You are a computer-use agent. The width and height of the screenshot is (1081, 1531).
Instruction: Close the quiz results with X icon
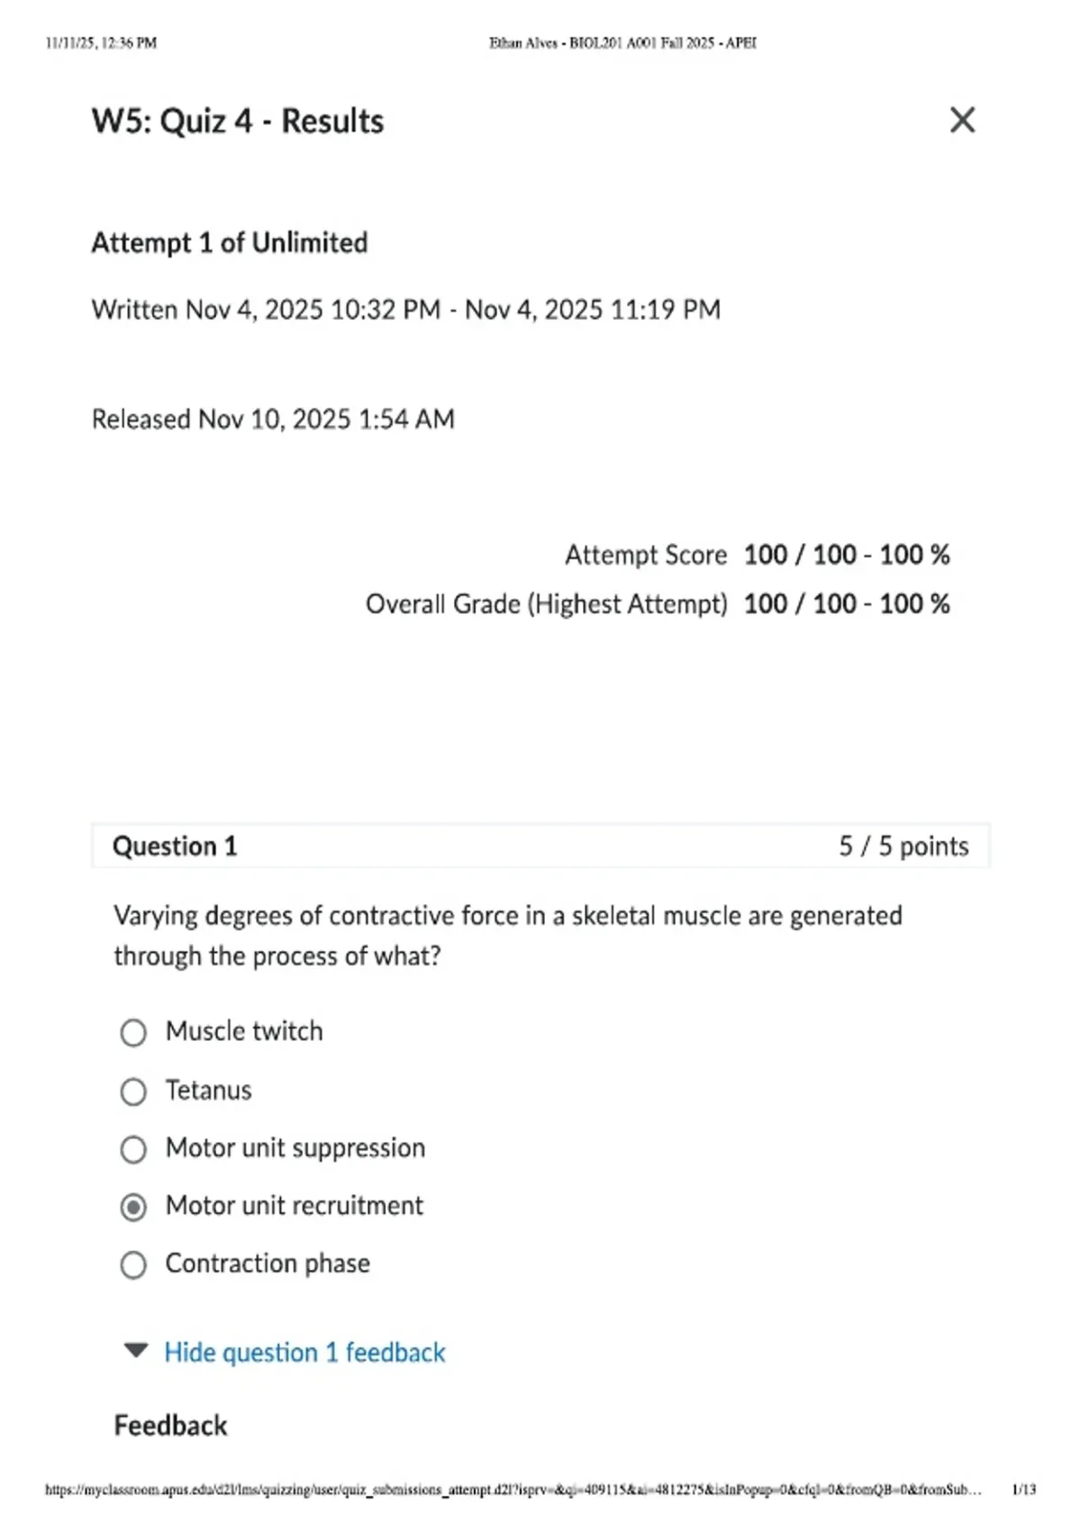pos(962,120)
